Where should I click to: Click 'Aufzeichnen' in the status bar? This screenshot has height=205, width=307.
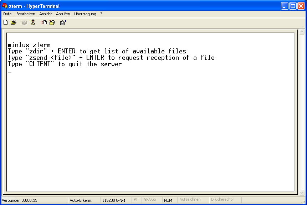tap(190, 200)
